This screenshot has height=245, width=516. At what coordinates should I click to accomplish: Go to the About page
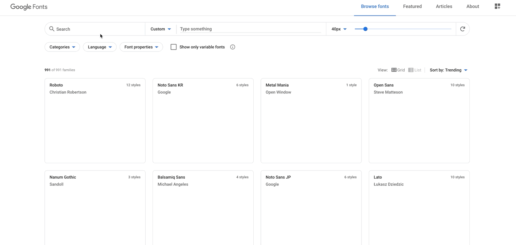point(472,6)
